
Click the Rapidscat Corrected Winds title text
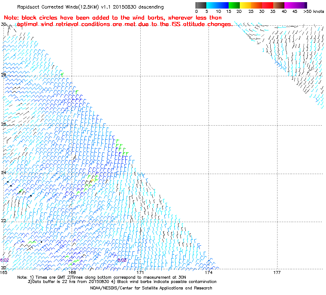[x=91, y=7]
